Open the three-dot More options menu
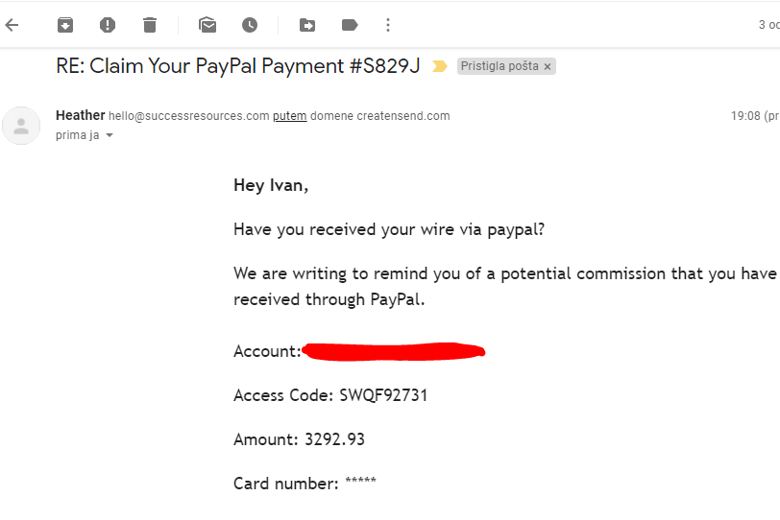780x520 pixels. [x=388, y=25]
